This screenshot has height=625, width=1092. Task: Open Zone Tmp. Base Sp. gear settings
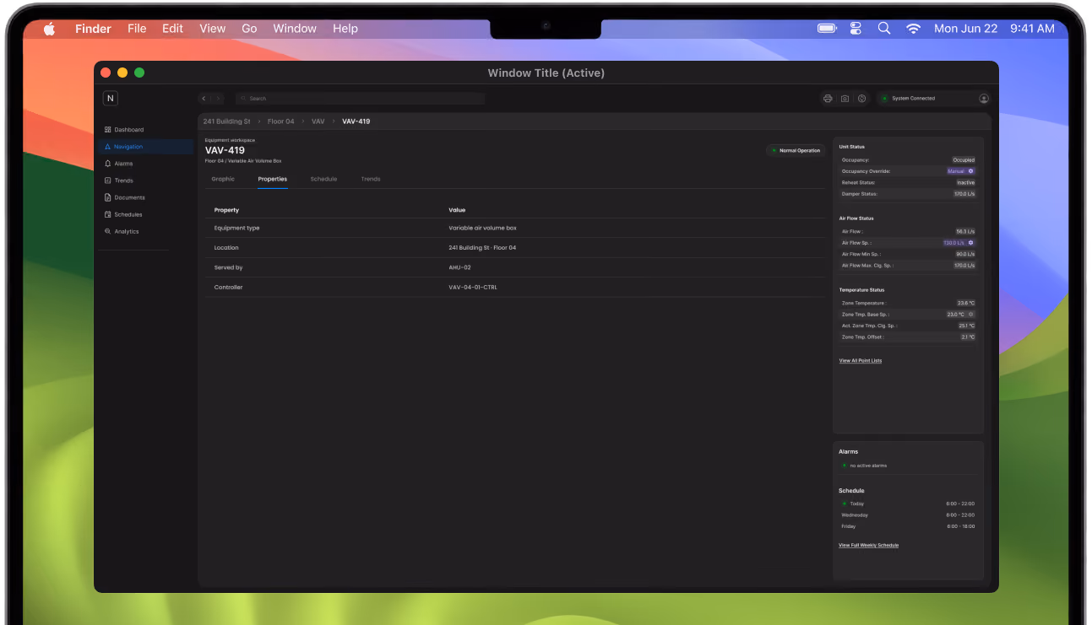(x=971, y=315)
